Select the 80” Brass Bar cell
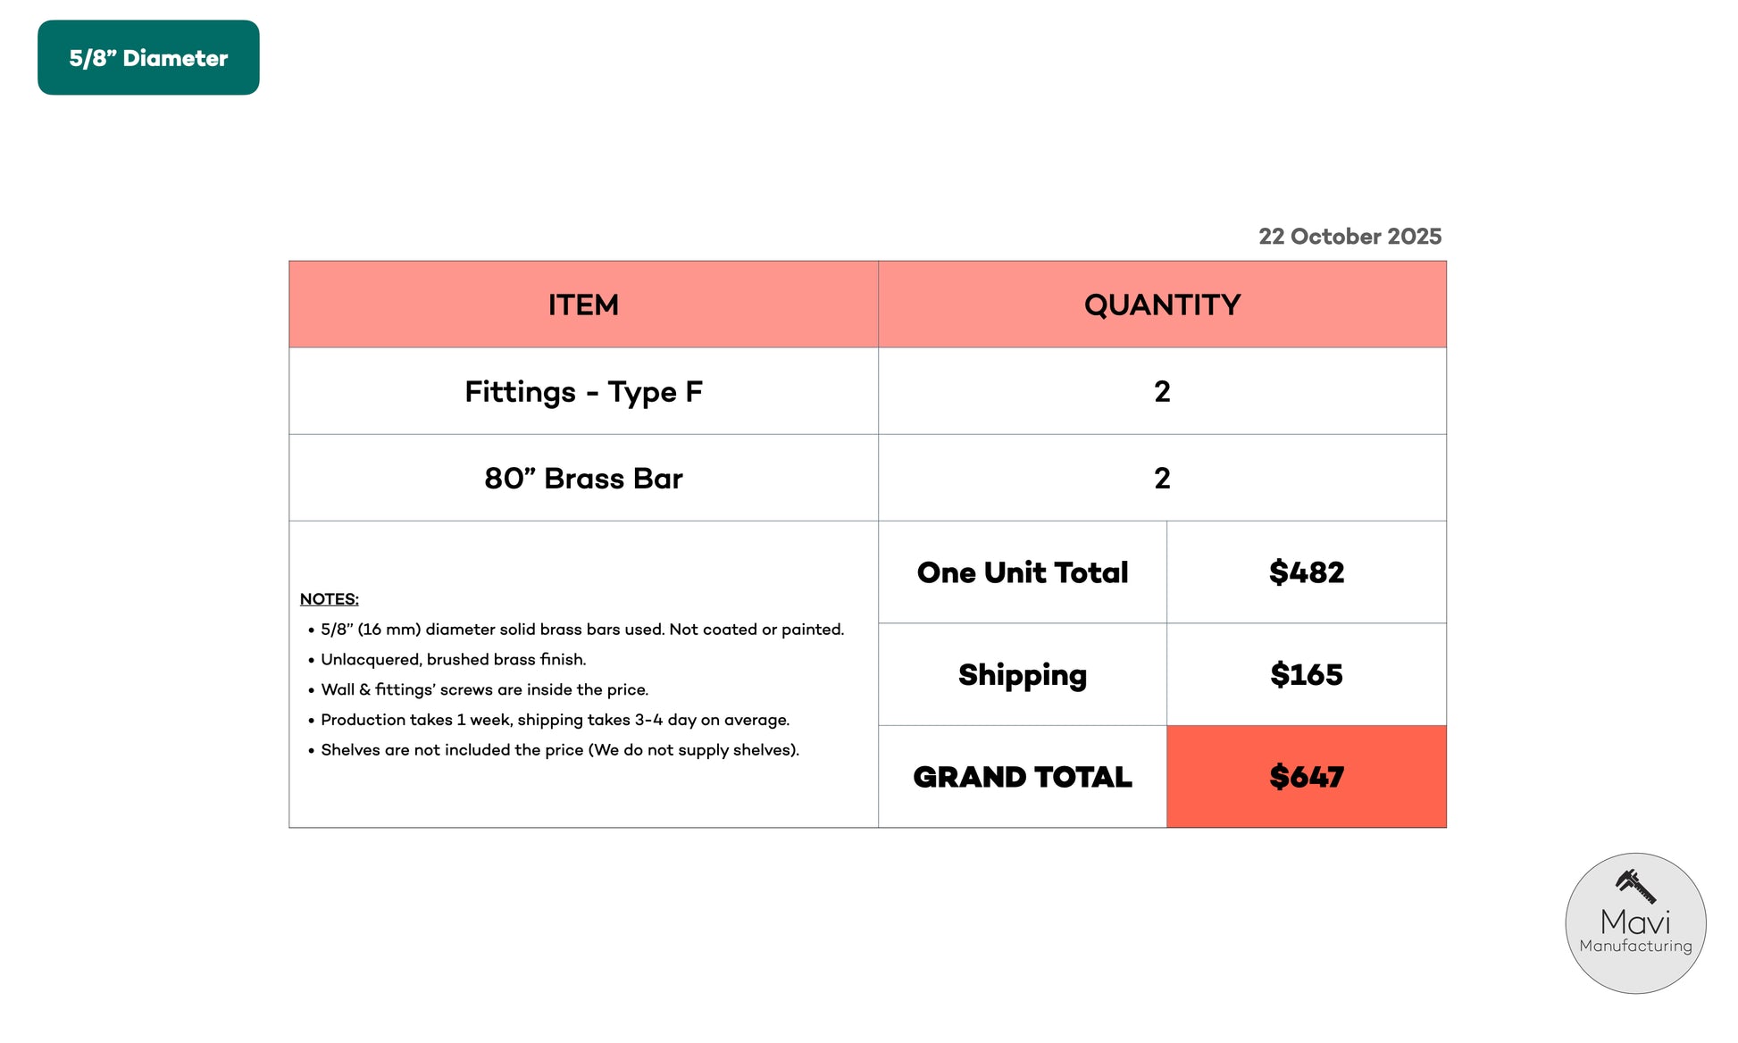Screen dimensions: 1738x1043 coord(583,479)
